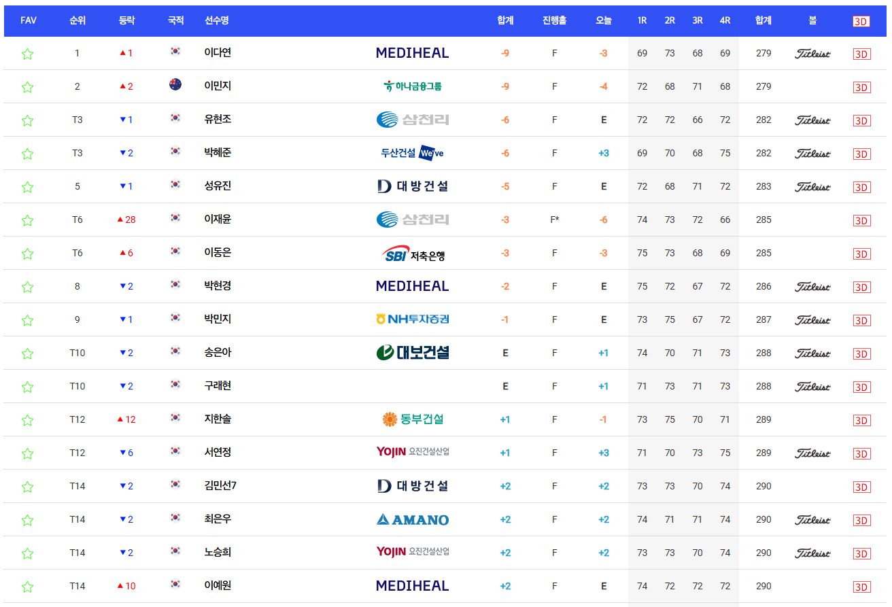Screen dimensions: 892x607
Task: Star 이예원 as a favorite
Action: click(x=28, y=585)
